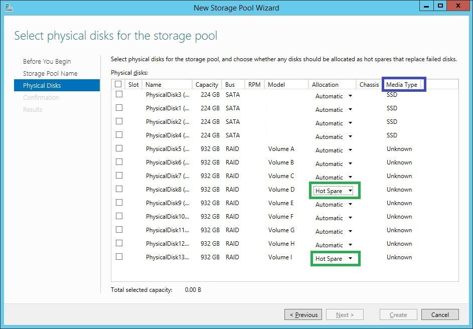Open Allocation dropdown for Volume C disk
Image resolution: width=473 pixels, height=329 pixels.
coord(334,178)
